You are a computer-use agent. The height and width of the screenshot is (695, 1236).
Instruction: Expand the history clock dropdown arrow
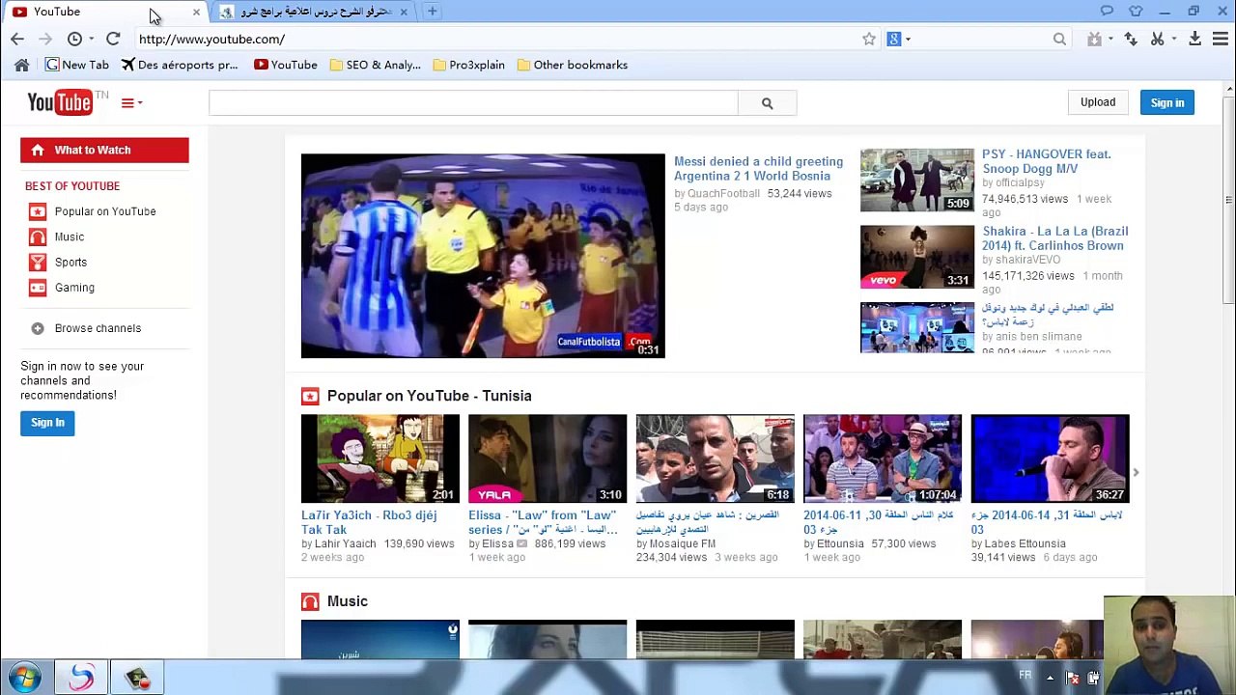pos(91,39)
